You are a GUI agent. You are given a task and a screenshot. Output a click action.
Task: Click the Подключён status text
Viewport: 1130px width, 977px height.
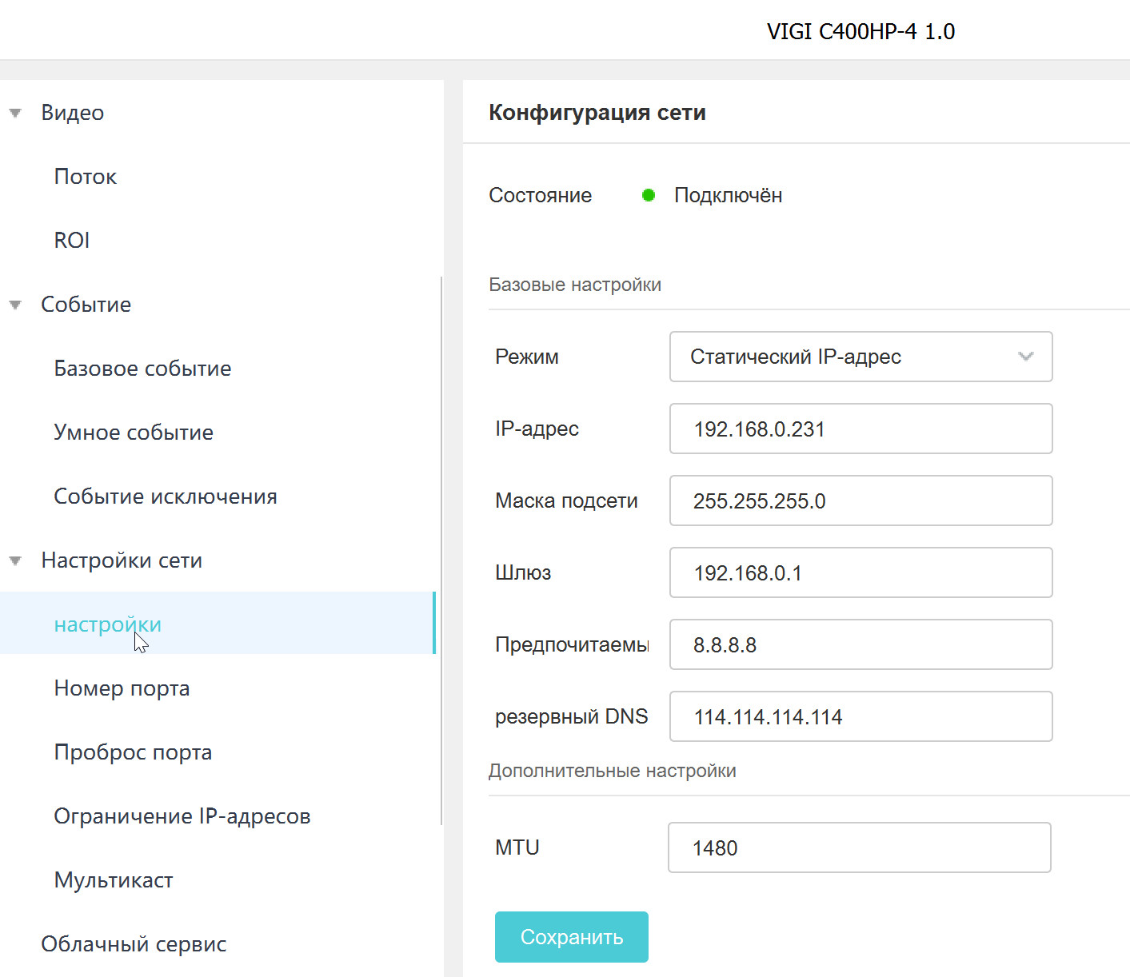(729, 195)
